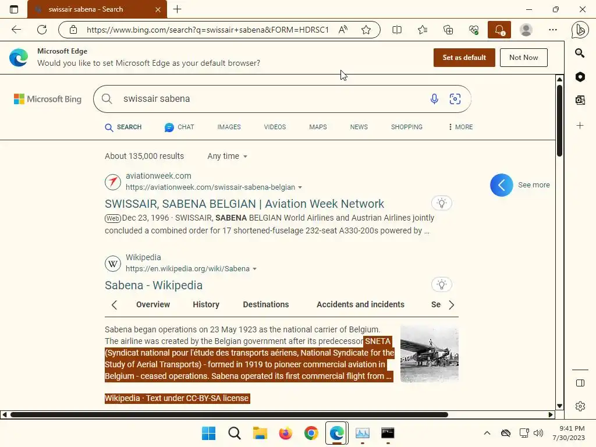This screenshot has width=596, height=447.
Task: Open the user profile avatar
Action: [526, 30]
